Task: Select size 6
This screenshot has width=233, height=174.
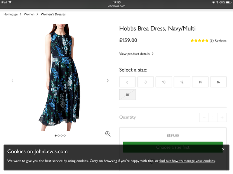Action: point(127,82)
